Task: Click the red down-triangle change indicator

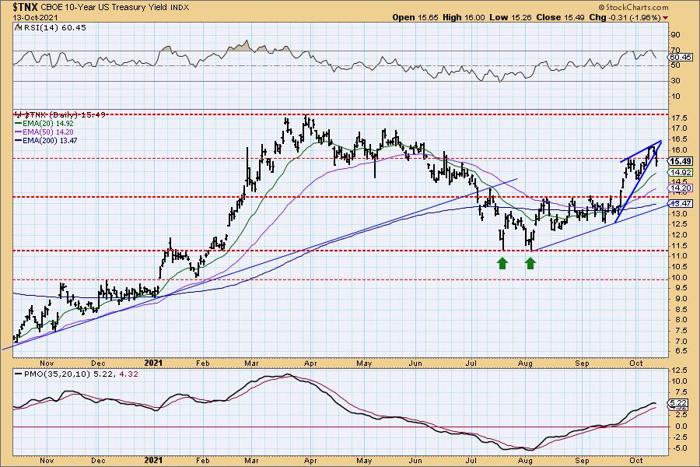Action: tap(666, 18)
